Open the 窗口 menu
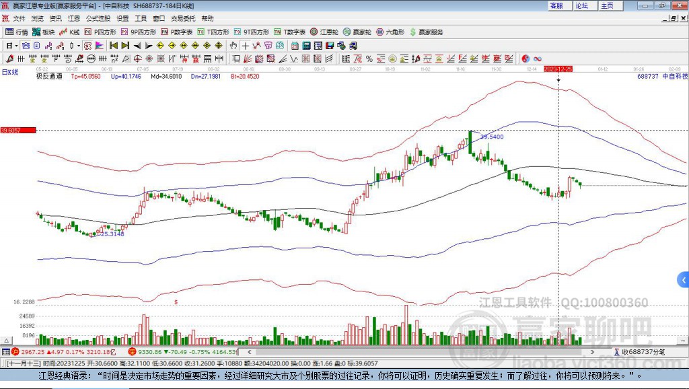 pos(159,18)
